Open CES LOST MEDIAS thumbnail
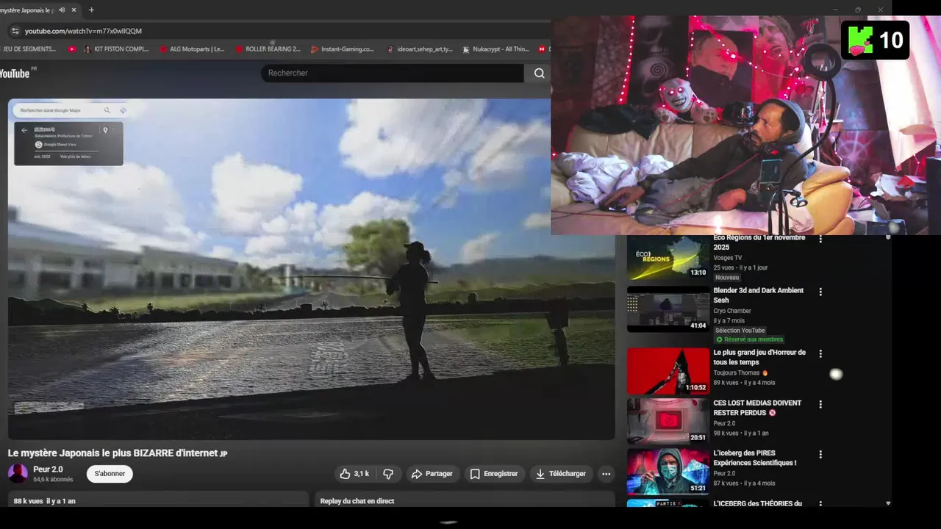Viewport: 941px width, 529px height. coord(668,421)
